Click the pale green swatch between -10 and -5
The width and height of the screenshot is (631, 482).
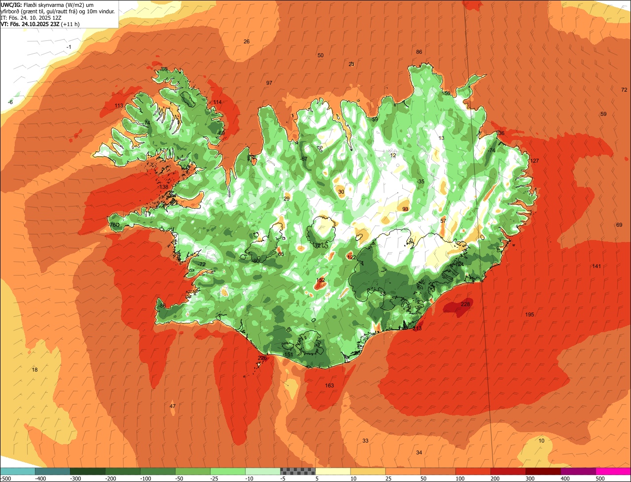(x=262, y=471)
